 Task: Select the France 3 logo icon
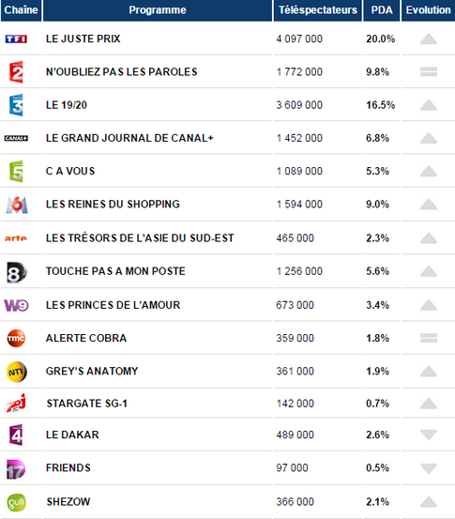16,105
